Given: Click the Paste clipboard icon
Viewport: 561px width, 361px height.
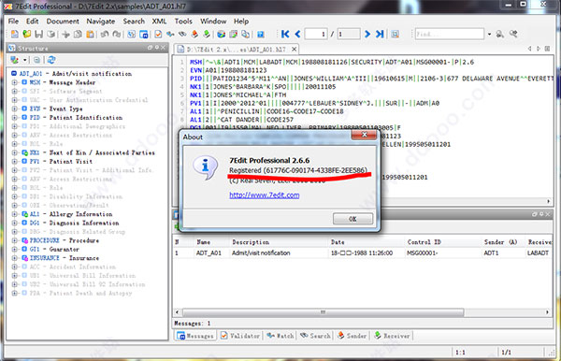Looking at the screenshot, I should 90,34.
